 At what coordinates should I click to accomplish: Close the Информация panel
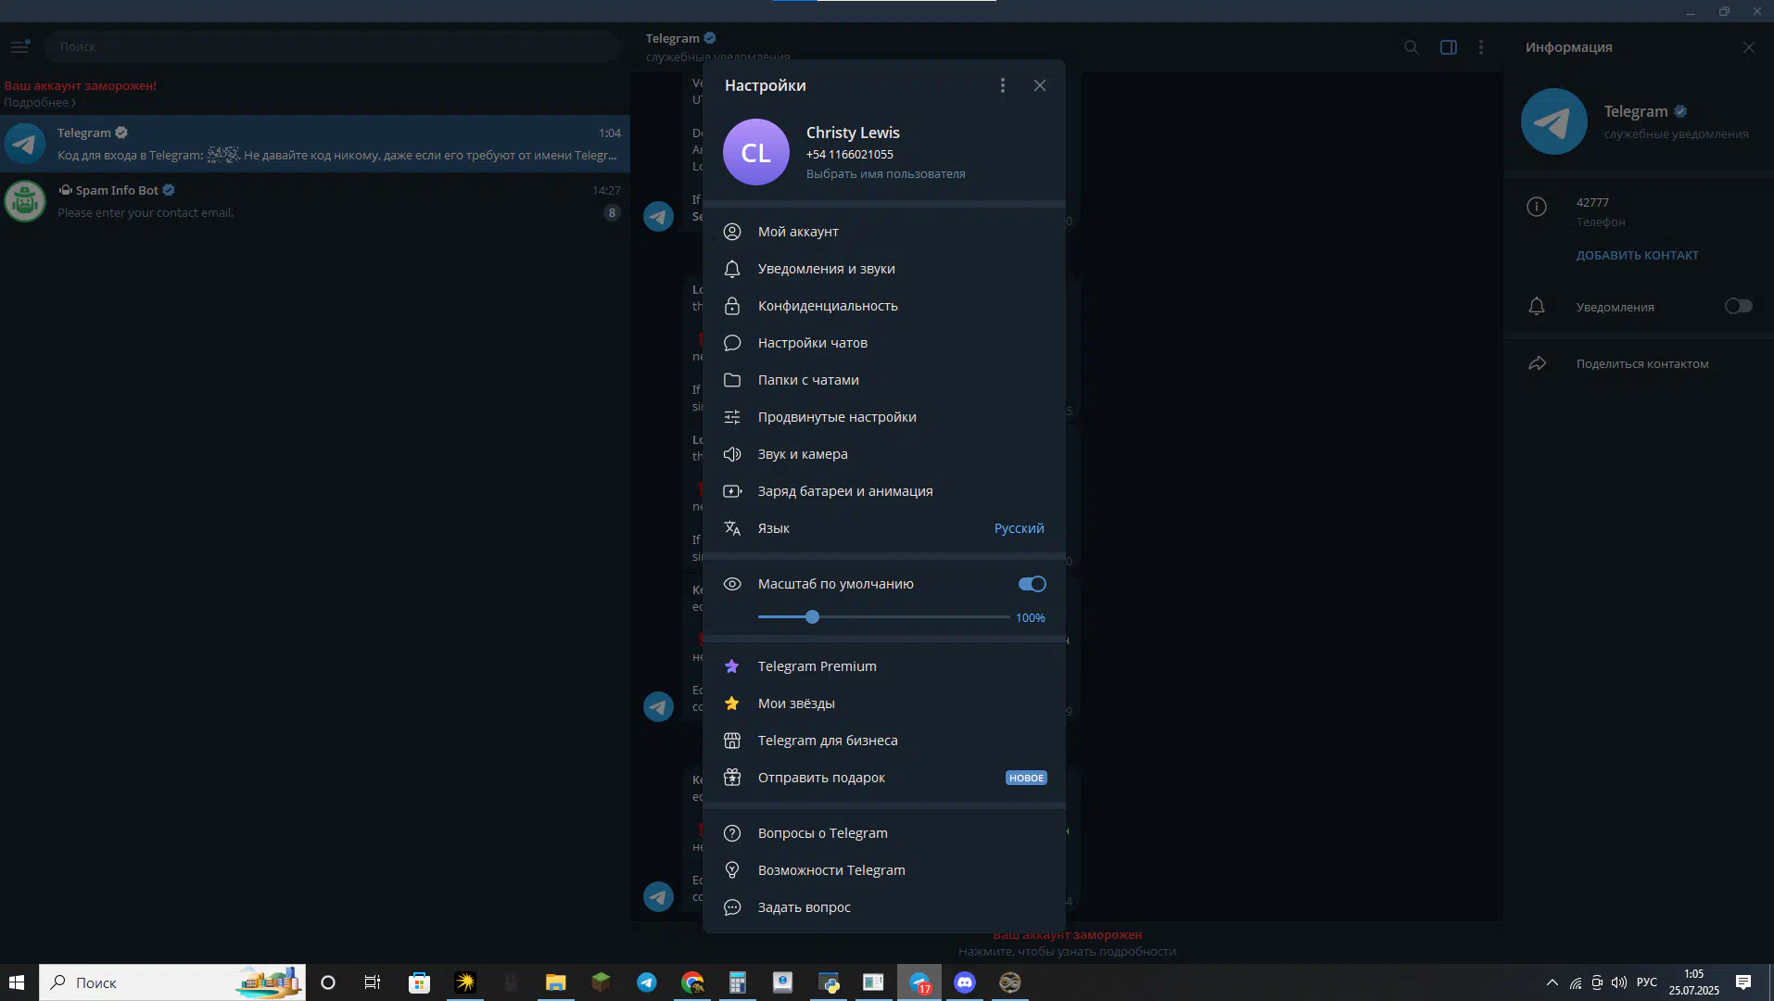1749,47
